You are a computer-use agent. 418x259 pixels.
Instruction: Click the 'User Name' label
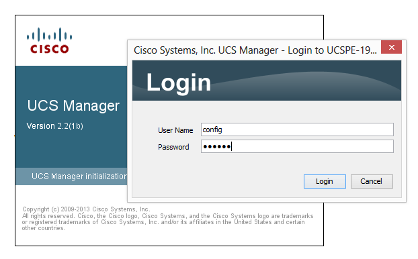pos(175,130)
